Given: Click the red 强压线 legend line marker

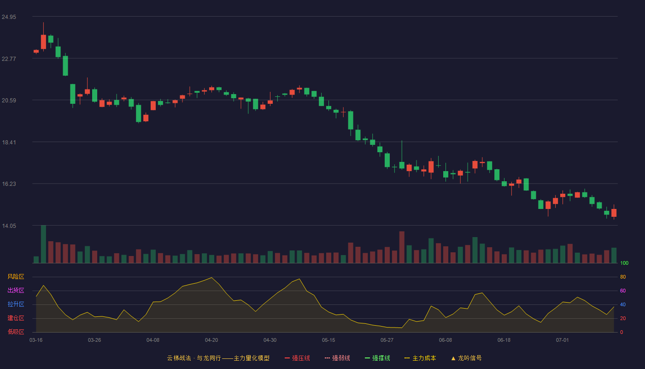Looking at the screenshot, I should (x=287, y=358).
